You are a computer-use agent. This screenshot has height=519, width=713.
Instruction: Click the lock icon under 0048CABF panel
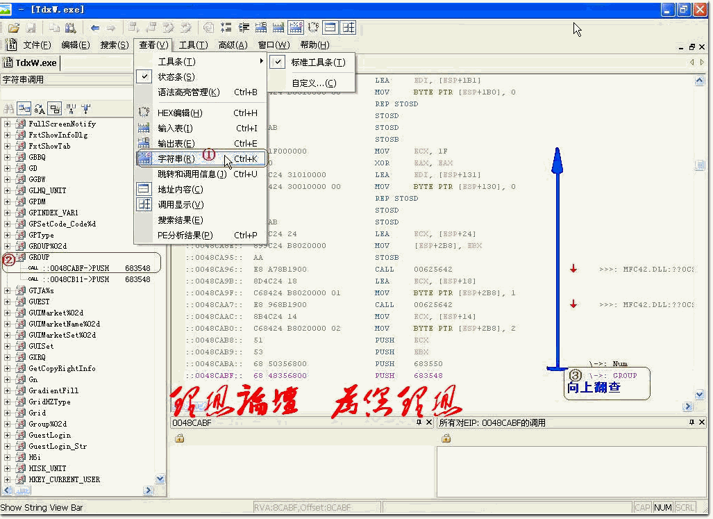180,438
